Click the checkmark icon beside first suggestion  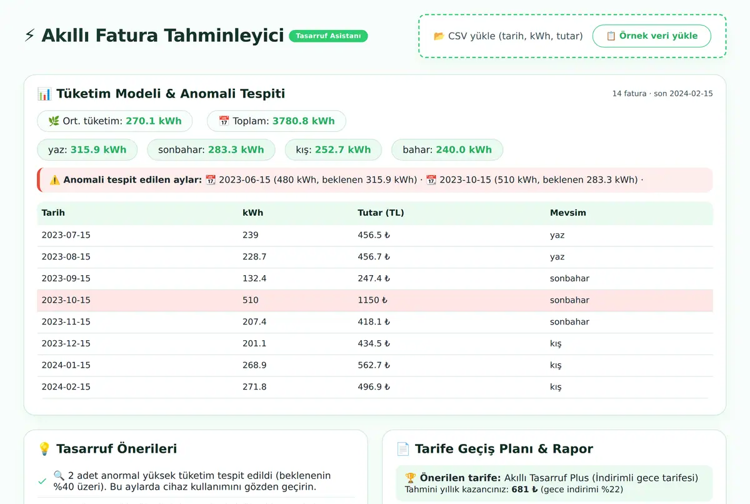click(42, 481)
